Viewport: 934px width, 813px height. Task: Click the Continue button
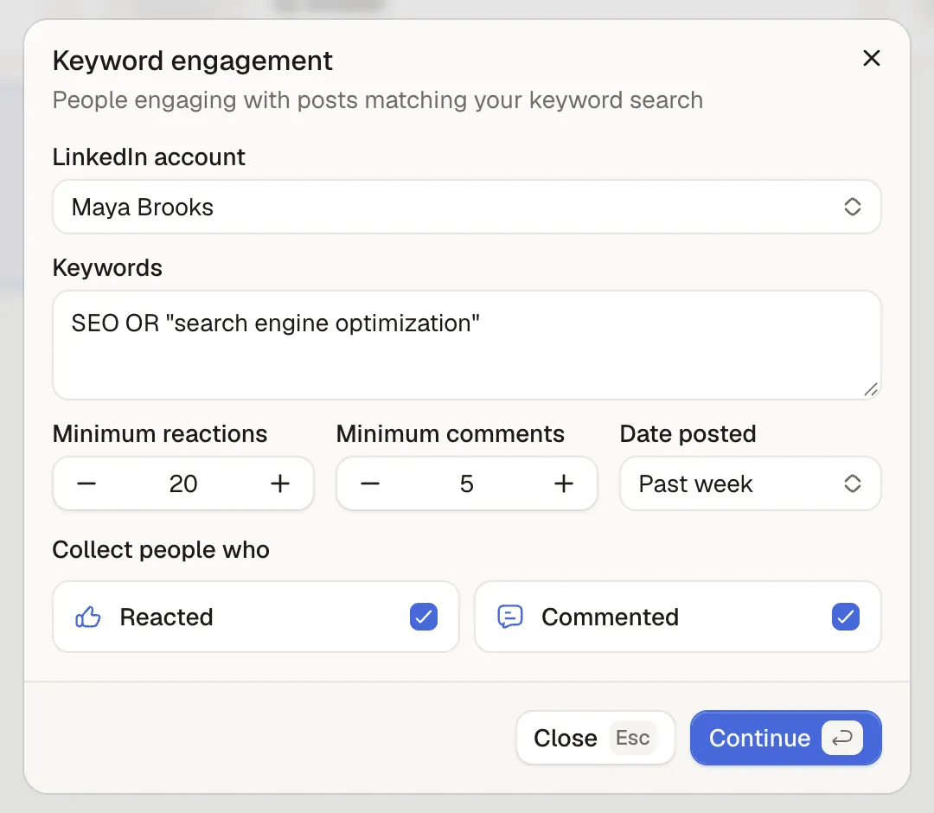[x=785, y=738]
